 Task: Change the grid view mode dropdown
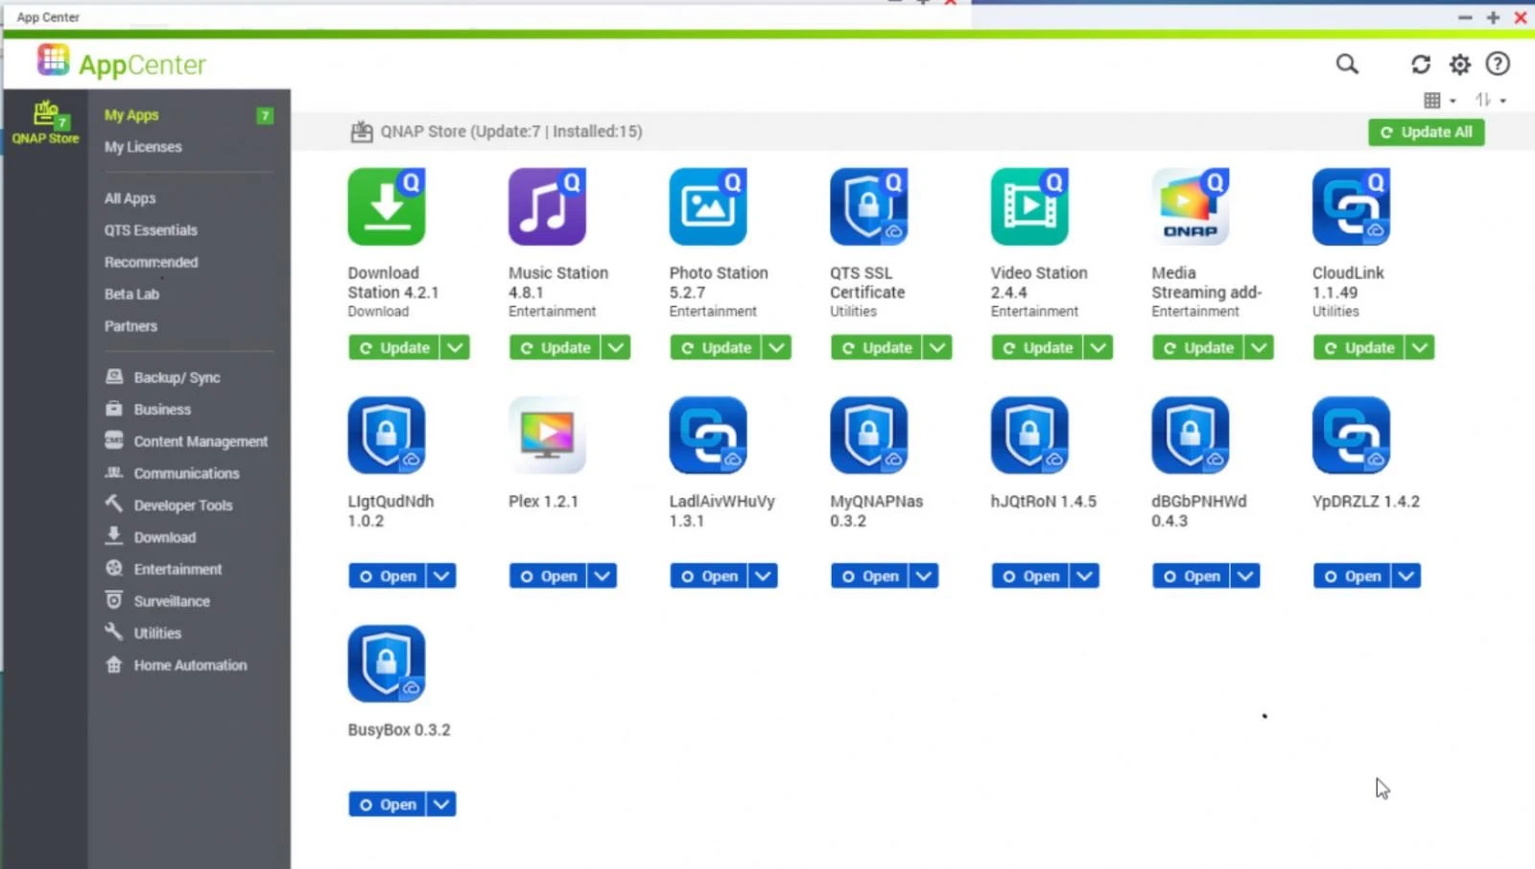tap(1440, 100)
